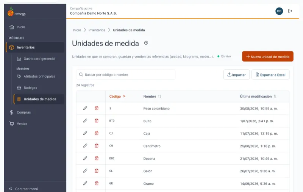Edit the Docena row
303x192 pixels.
click(85, 158)
